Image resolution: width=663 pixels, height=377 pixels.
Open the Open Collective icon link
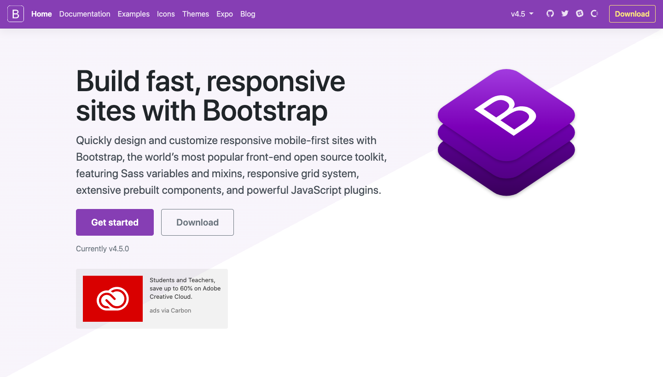(594, 14)
